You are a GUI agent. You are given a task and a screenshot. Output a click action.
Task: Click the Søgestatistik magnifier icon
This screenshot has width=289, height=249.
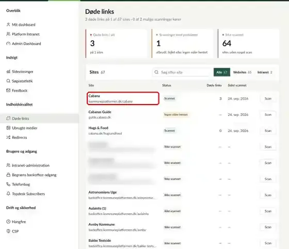(8, 81)
